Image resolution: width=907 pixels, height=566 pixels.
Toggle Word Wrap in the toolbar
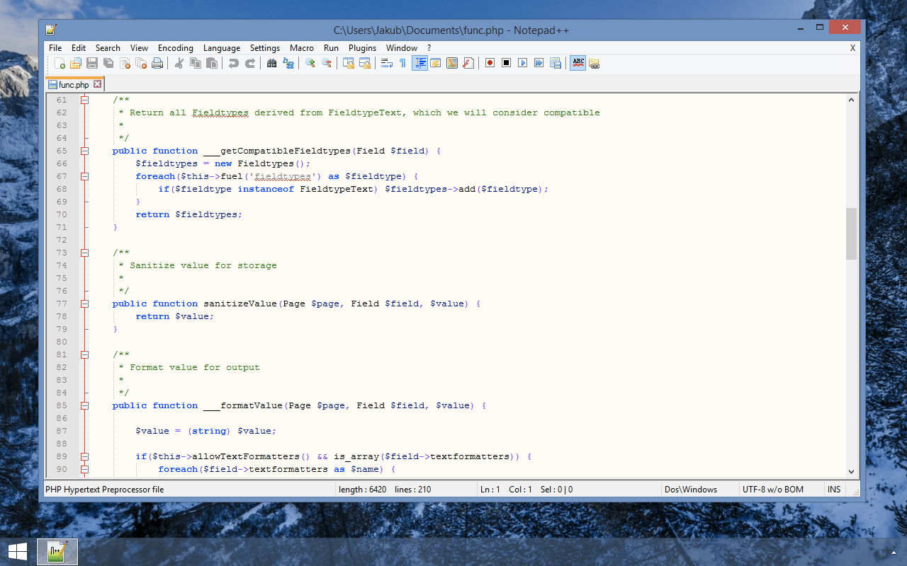tap(386, 63)
